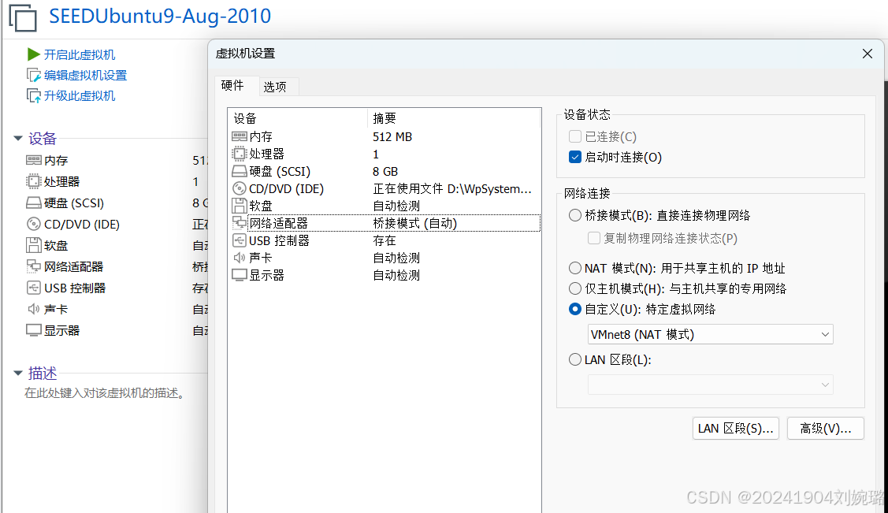
Task: Toggle the 已连接(C) checkbox
Action: point(575,136)
